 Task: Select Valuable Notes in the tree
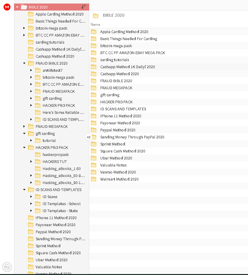point(49,267)
